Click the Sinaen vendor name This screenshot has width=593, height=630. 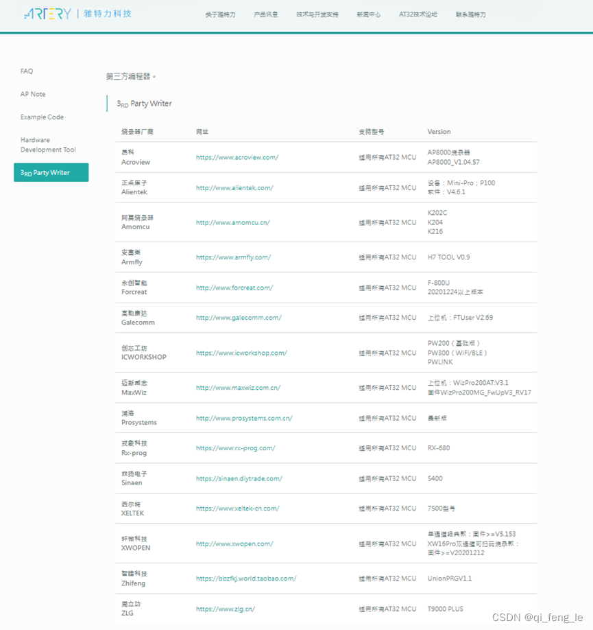click(132, 482)
